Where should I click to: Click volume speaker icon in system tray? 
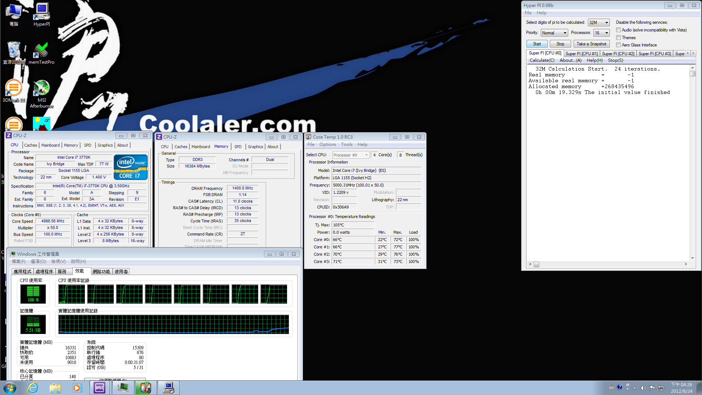pyautogui.click(x=643, y=388)
